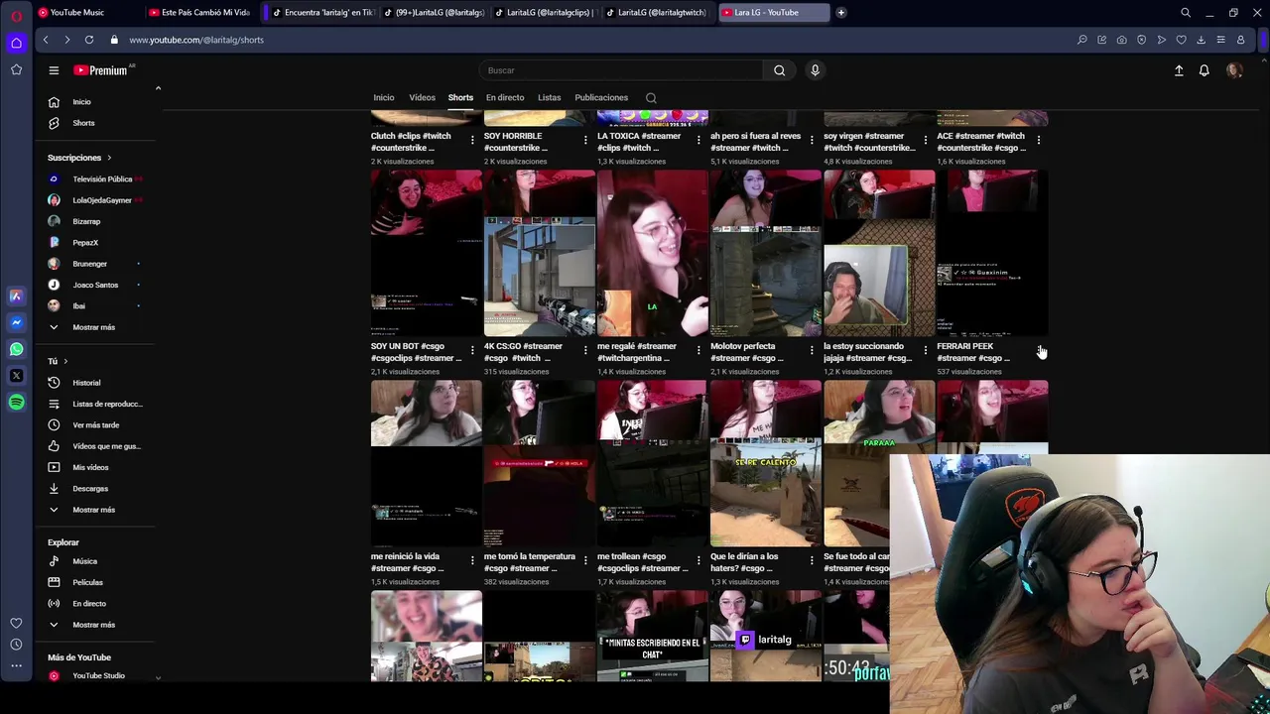Open options menu for SOY UN BOT short
The width and height of the screenshot is (1270, 714).
(x=472, y=352)
